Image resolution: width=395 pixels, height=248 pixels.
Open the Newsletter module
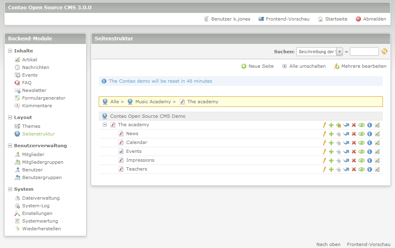[34, 90]
